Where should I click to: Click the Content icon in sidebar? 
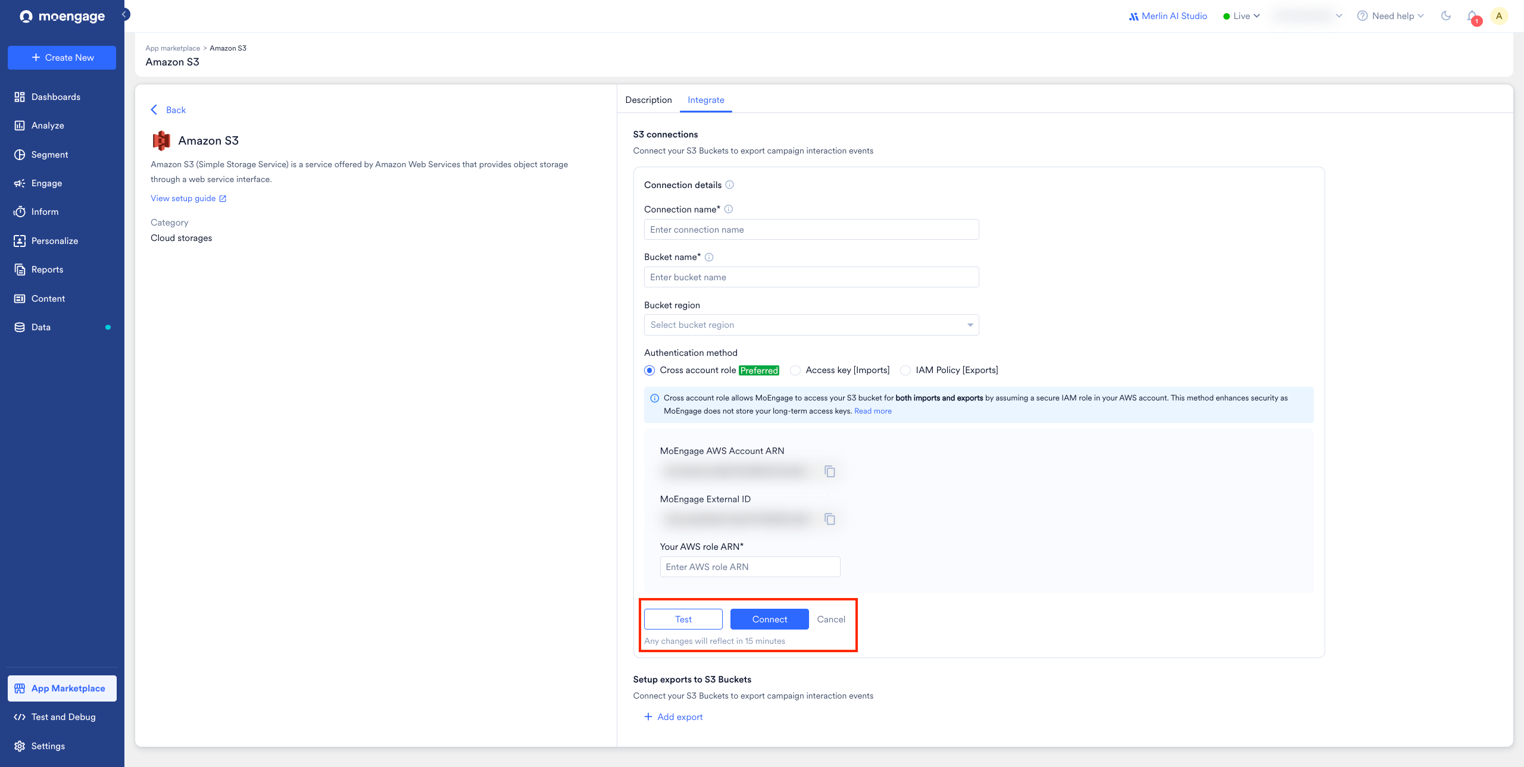(20, 299)
